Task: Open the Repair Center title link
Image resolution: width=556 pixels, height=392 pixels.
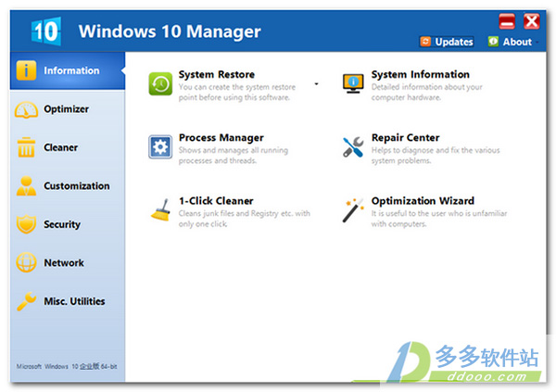Action: (x=405, y=138)
